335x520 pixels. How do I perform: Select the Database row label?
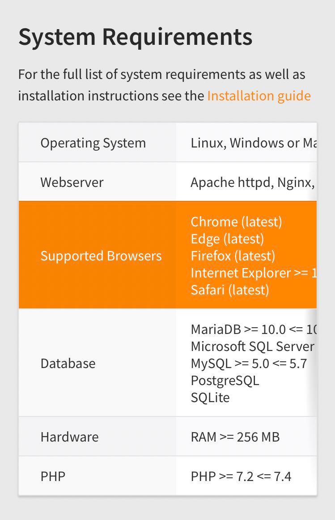pyautogui.click(x=68, y=363)
